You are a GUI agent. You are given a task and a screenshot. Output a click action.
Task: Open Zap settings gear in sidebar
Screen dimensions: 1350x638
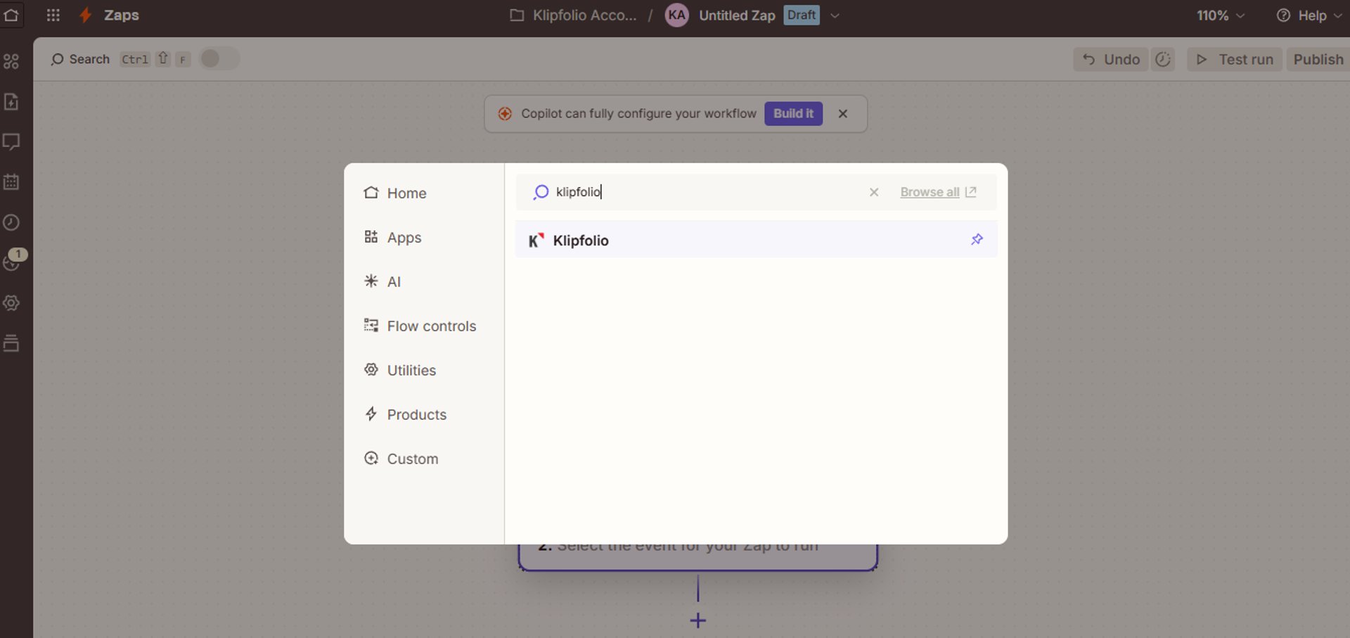11,303
